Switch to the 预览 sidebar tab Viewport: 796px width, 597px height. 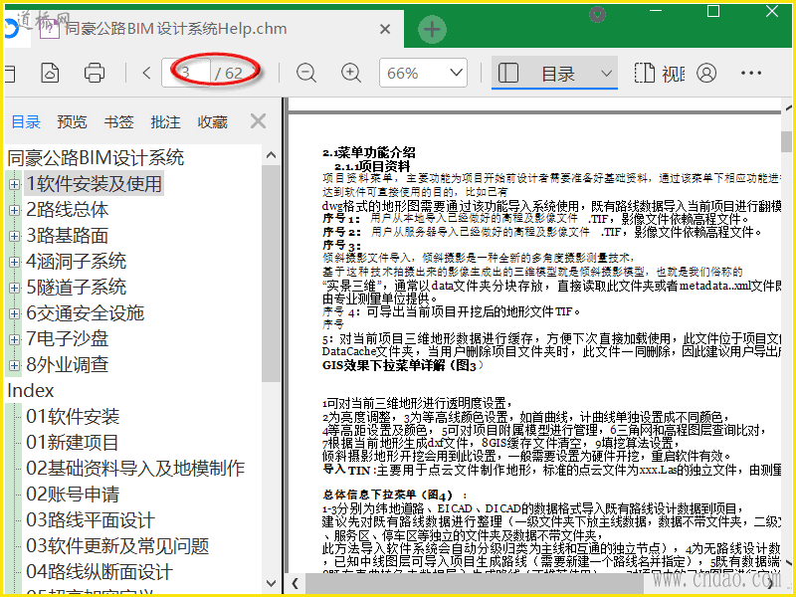point(72,121)
